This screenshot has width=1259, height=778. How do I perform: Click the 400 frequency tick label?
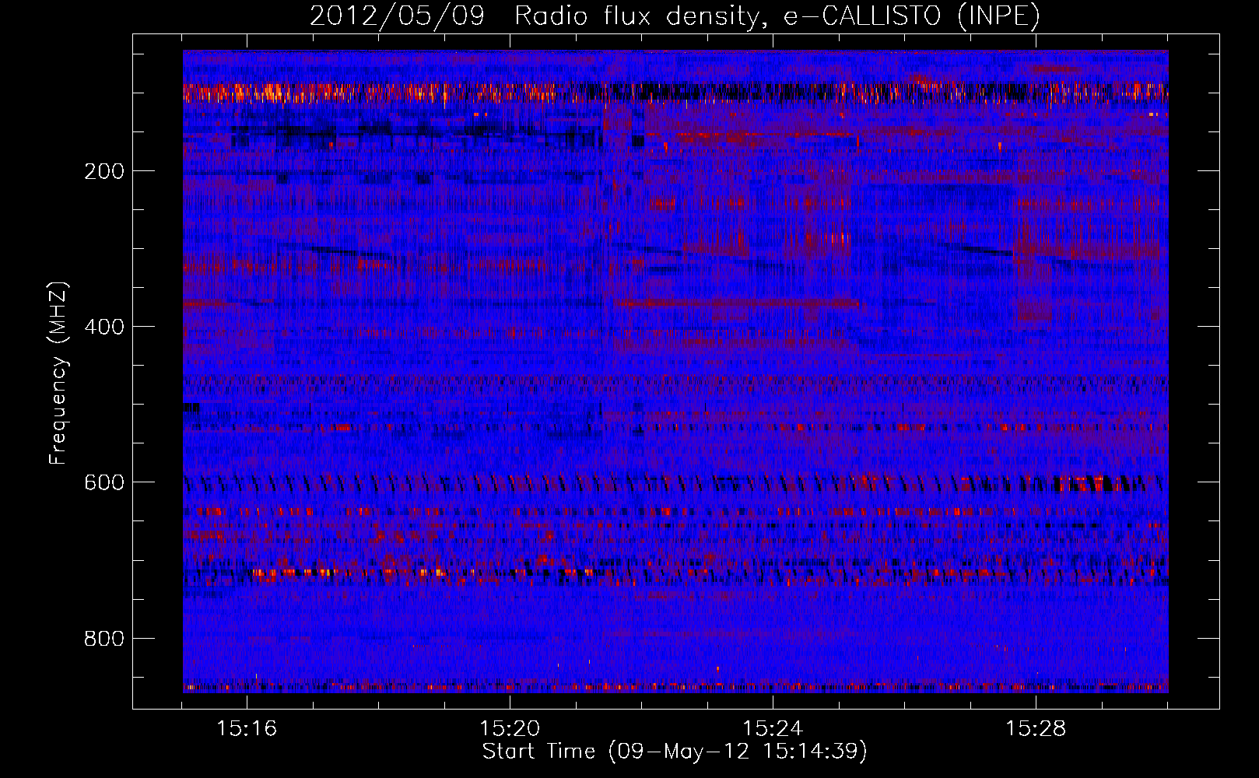point(104,327)
